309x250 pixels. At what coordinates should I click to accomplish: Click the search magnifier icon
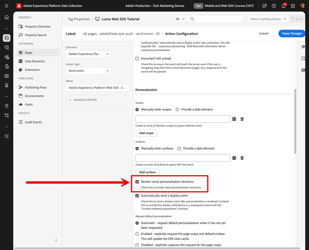[192, 19]
